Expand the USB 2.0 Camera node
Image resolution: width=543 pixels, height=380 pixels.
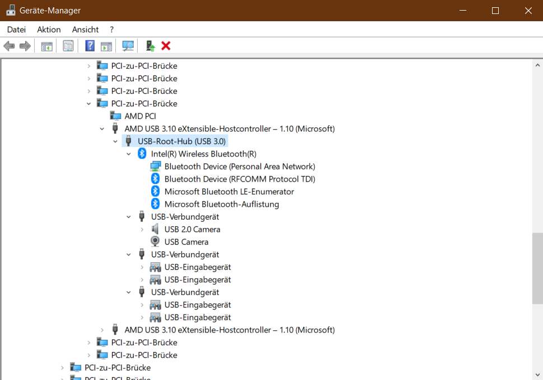(142, 229)
